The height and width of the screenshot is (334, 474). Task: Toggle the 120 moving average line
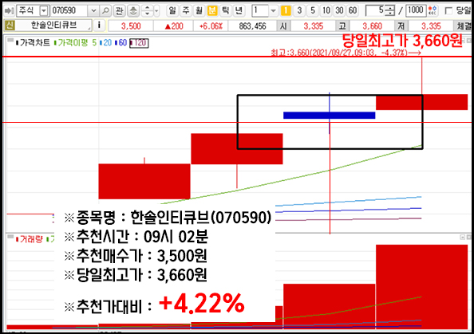point(139,43)
